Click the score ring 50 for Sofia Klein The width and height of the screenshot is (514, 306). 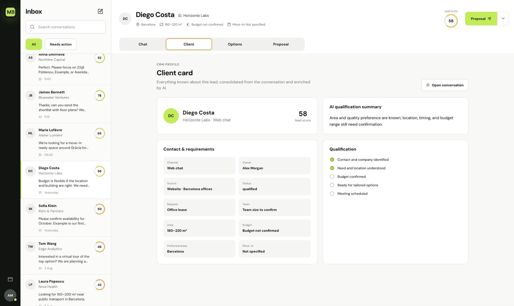coord(99,209)
